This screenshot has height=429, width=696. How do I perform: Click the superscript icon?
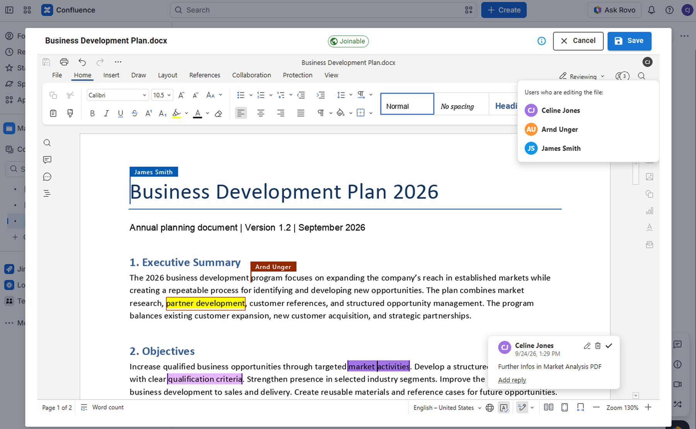tap(148, 113)
